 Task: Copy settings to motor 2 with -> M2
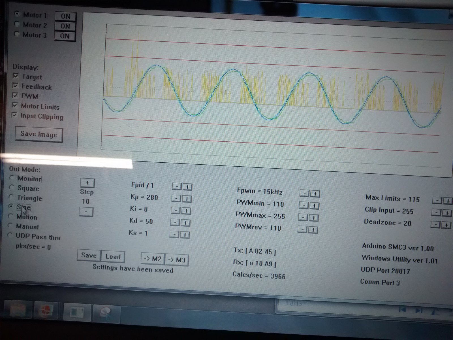click(153, 259)
